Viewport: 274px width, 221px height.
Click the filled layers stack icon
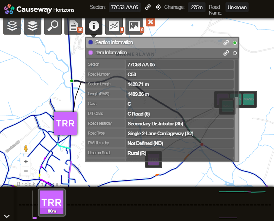pyautogui.click(x=33, y=26)
